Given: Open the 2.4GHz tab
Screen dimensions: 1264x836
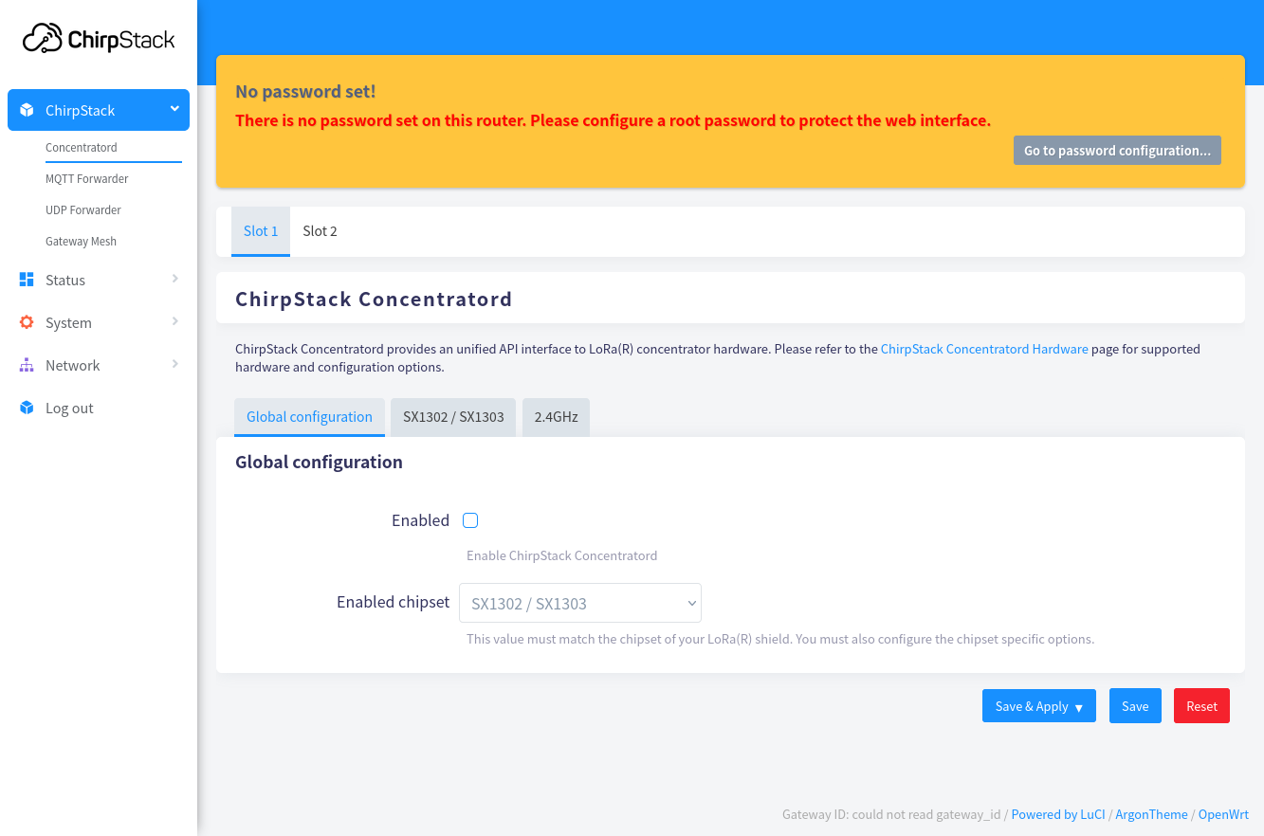Looking at the screenshot, I should (556, 417).
